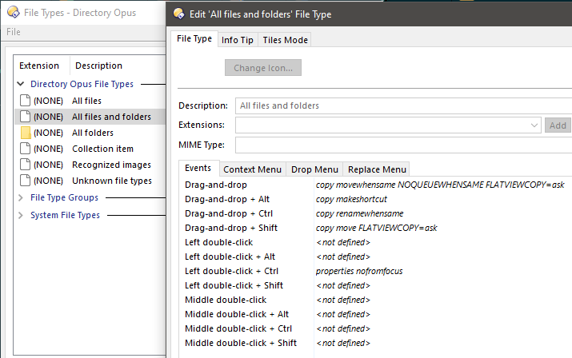572x358 pixels.
Task: Select the File Type tab
Action: point(194,38)
